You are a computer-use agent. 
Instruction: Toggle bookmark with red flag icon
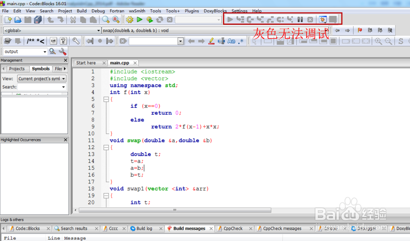360,30
